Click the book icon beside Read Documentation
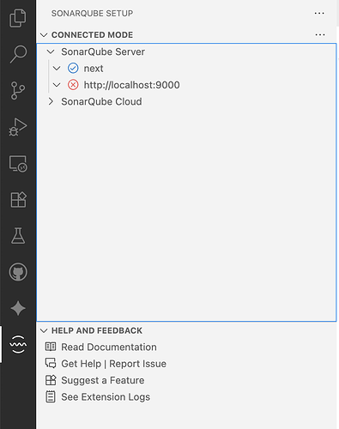 [x=51, y=347]
